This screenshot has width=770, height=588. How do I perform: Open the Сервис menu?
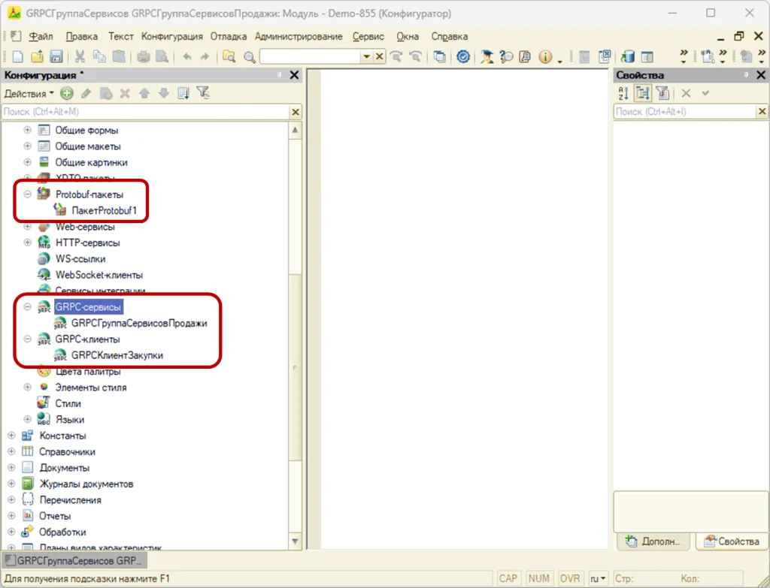[368, 36]
